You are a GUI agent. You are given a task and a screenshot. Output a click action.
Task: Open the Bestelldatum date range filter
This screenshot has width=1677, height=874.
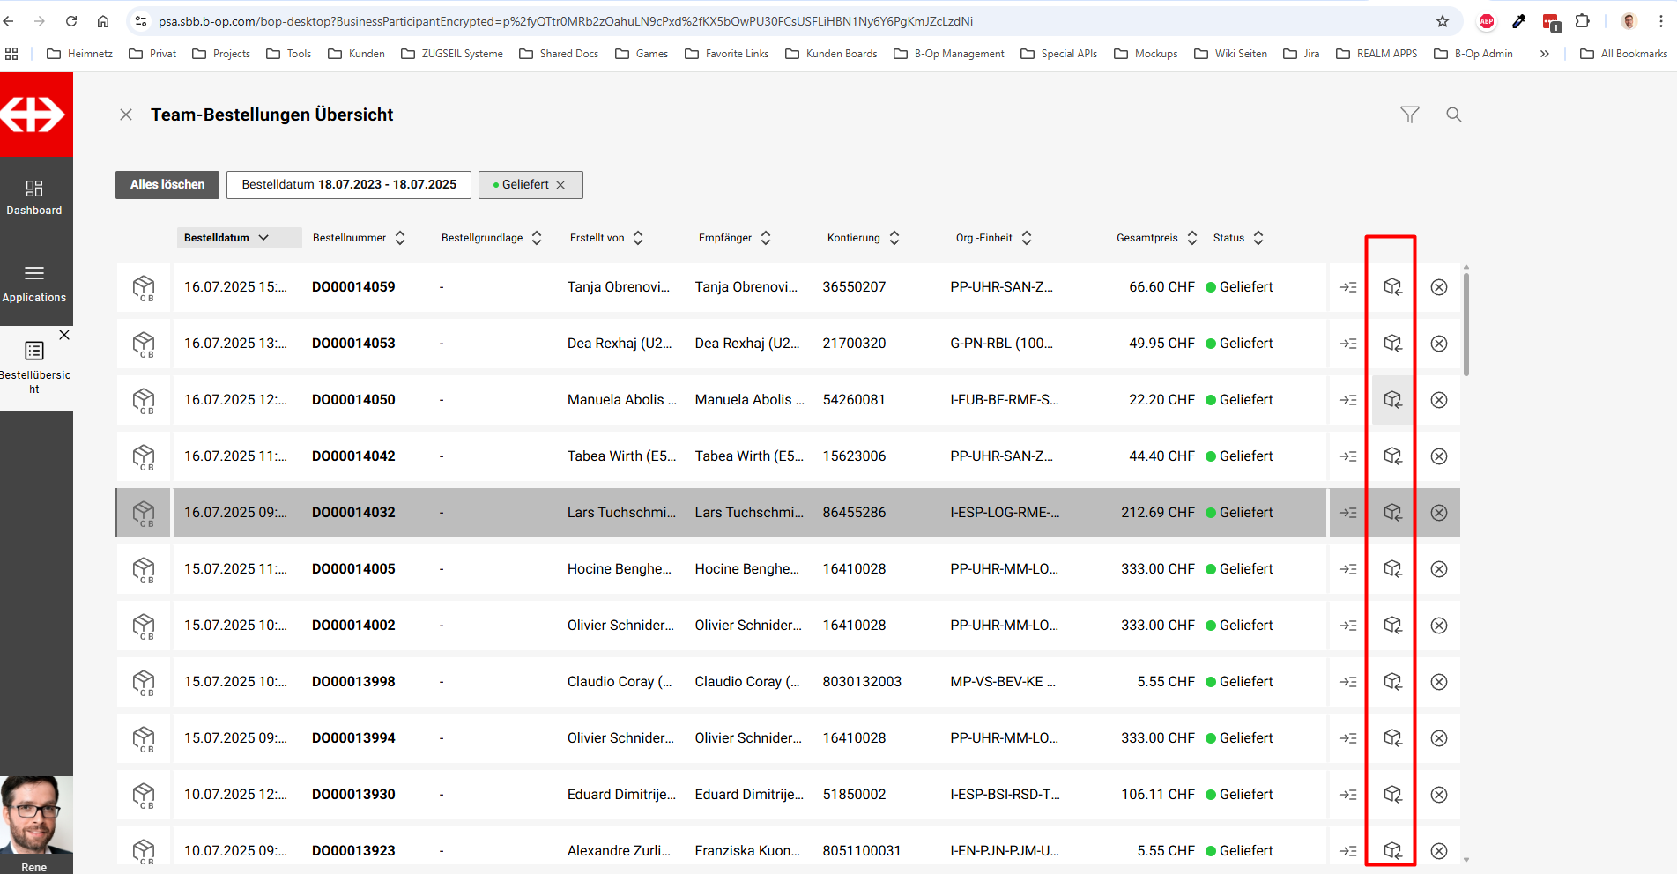349,185
